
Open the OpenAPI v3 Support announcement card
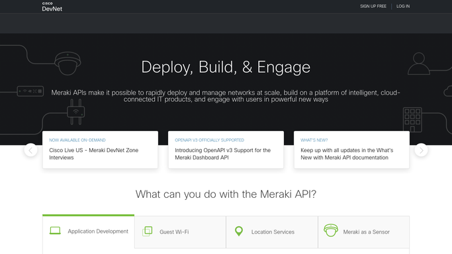[x=226, y=149]
